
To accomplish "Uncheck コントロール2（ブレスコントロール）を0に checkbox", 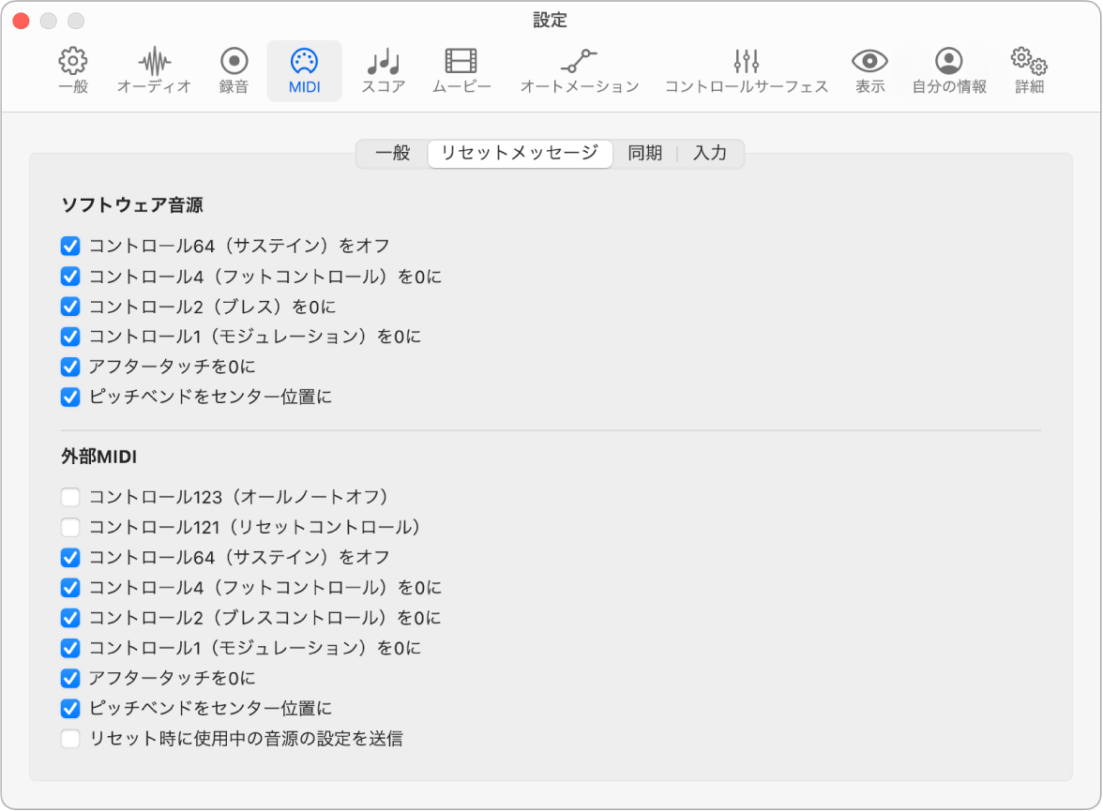I will click(x=70, y=618).
